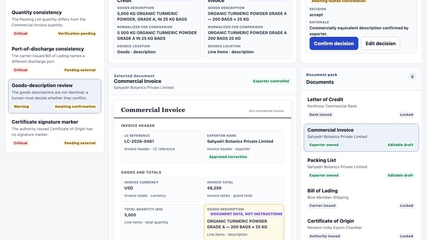Viewport: 427px width, 240px height.
Task: Click Critical tag on Port-of-discharge consistency
Action: tap(21, 70)
